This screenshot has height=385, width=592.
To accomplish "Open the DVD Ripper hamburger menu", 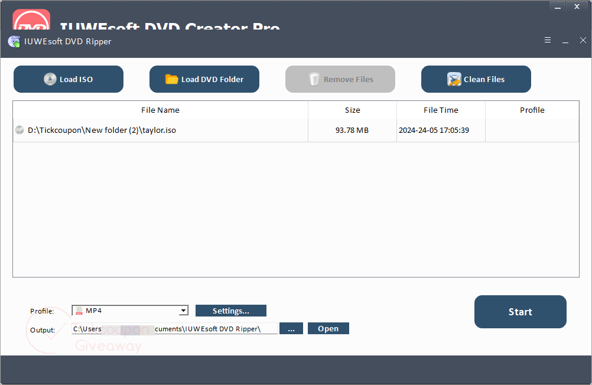I will pyautogui.click(x=548, y=40).
